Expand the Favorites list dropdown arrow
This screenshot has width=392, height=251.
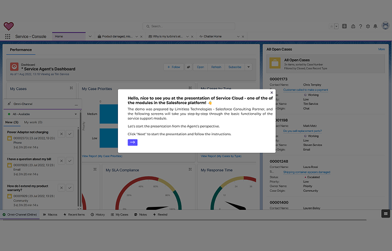click(337, 26)
